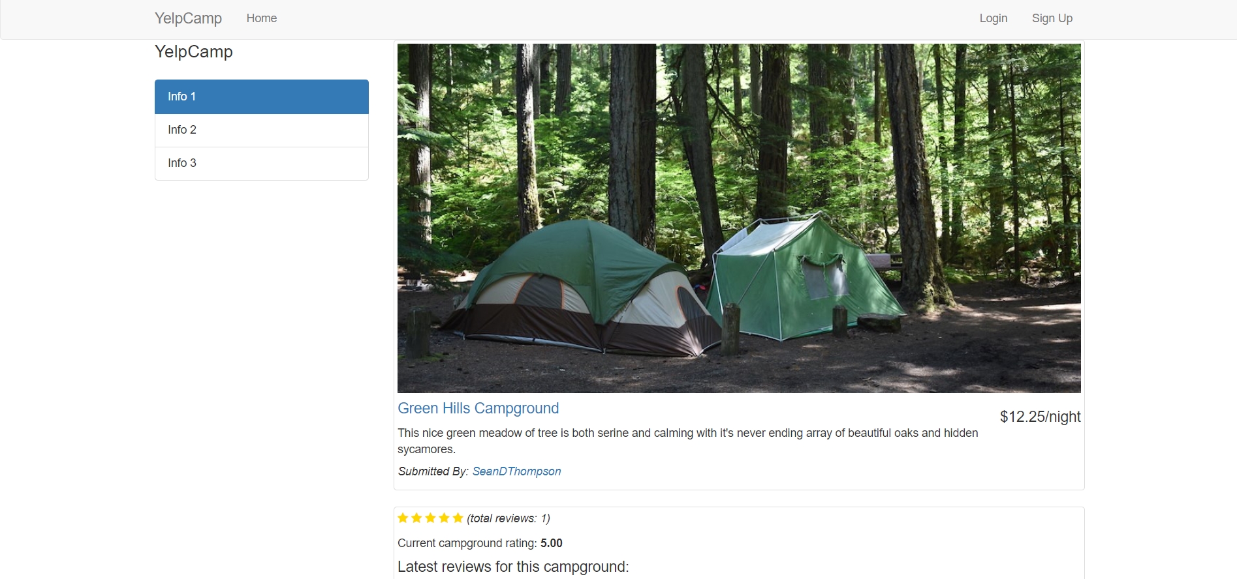This screenshot has height=579, width=1237.
Task: Click the Latest reviews for this campground heading
Action: [x=513, y=567]
